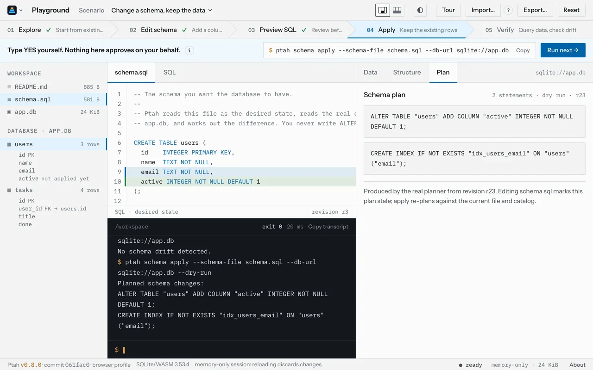Viewport: 593px width, 370px height.
Task: Click the tasks table icon
Action: pos(9,190)
